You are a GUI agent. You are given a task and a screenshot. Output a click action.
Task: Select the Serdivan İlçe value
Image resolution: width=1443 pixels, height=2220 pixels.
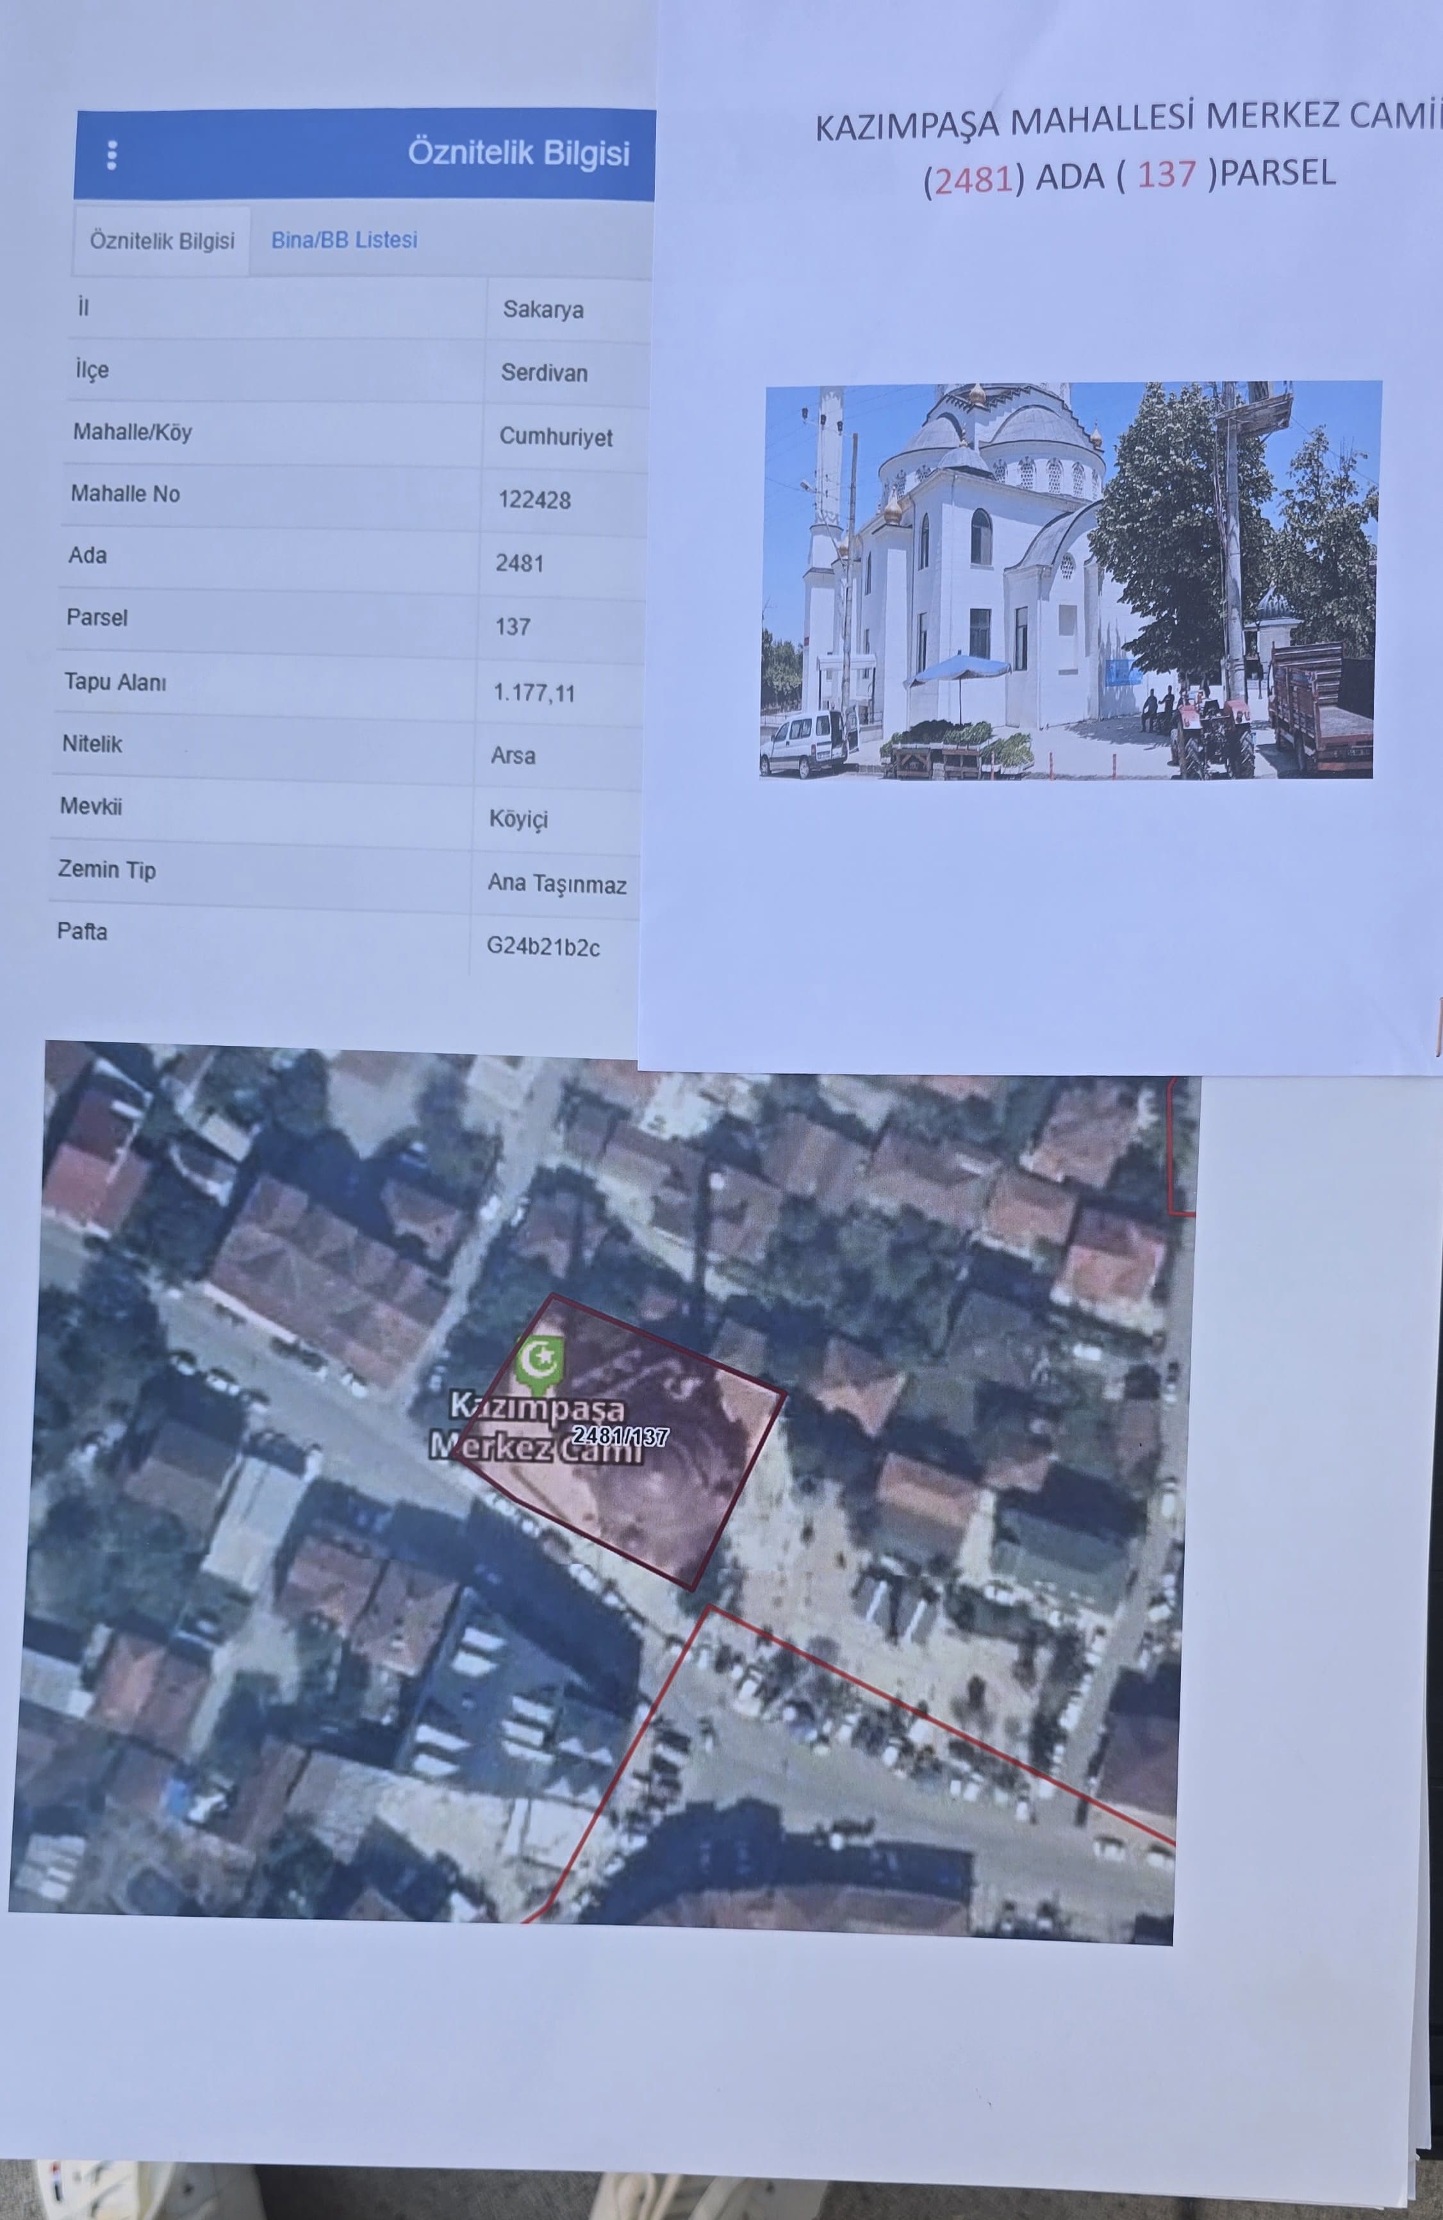544,373
